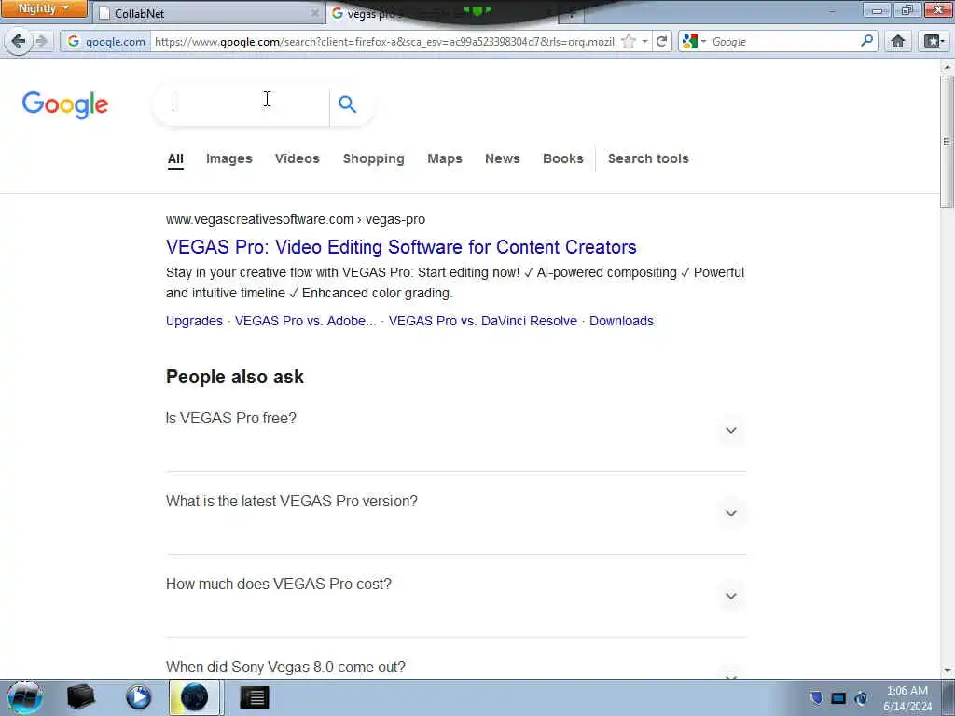The width and height of the screenshot is (955, 716).
Task: Switch to Videos results
Action: point(298,158)
